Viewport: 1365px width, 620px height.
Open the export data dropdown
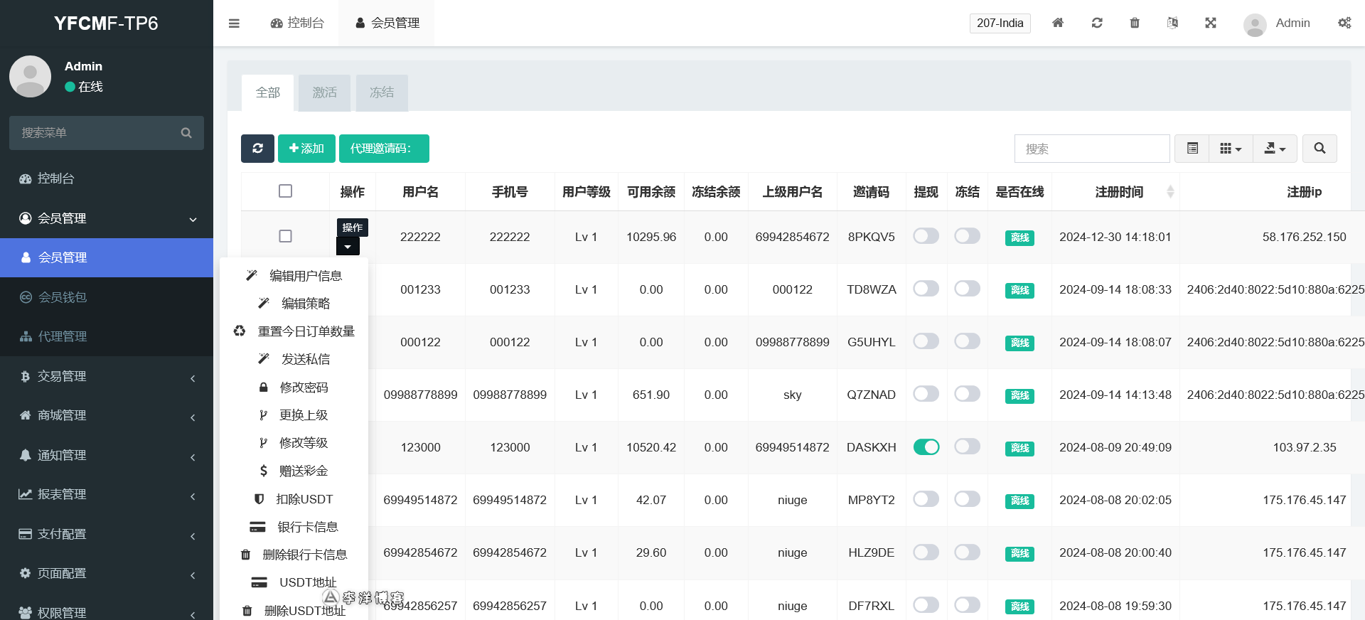[1275, 149]
